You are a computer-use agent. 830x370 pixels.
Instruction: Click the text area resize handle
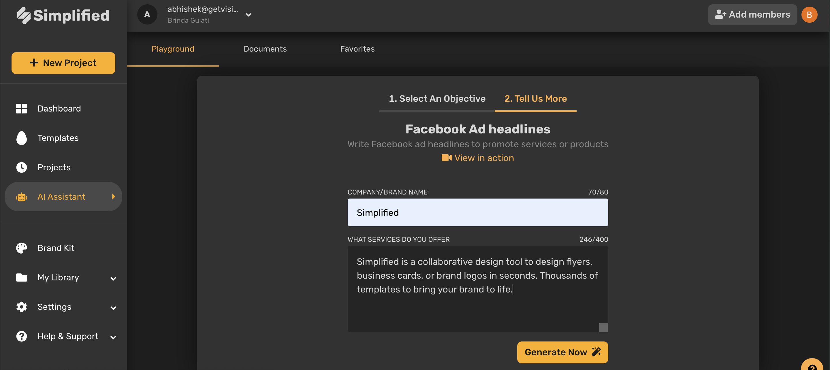point(603,327)
